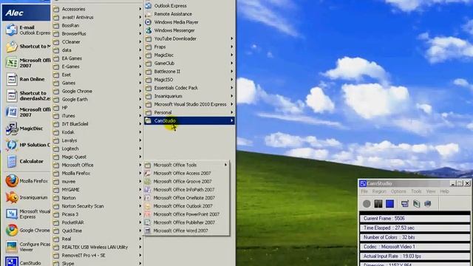473x266 pixels.
Task: Open Calculator from the pinned list
Action: click(x=28, y=161)
